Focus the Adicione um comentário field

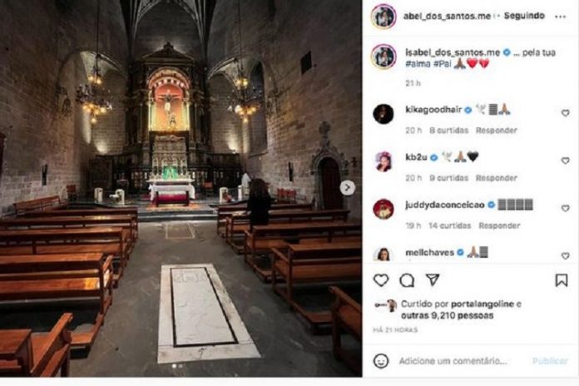453,361
